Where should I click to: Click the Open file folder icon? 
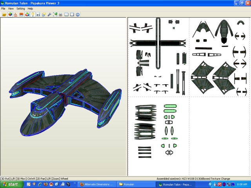click(4, 14)
